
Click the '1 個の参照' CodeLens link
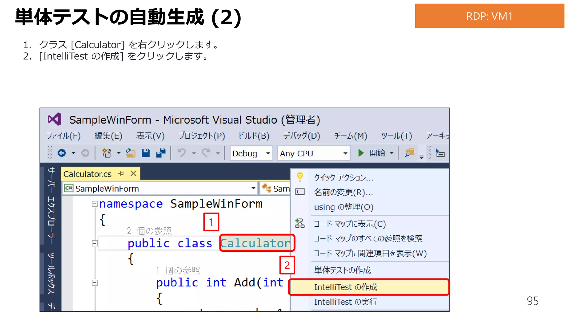pyautogui.click(x=178, y=270)
